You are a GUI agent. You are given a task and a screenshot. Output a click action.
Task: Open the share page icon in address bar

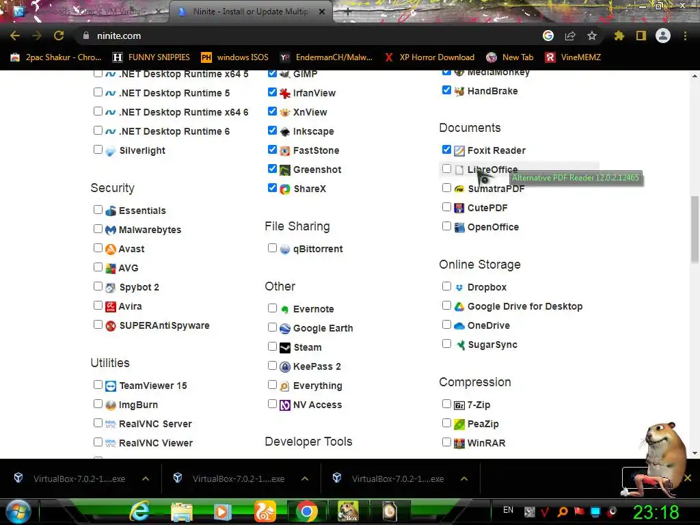pos(570,36)
